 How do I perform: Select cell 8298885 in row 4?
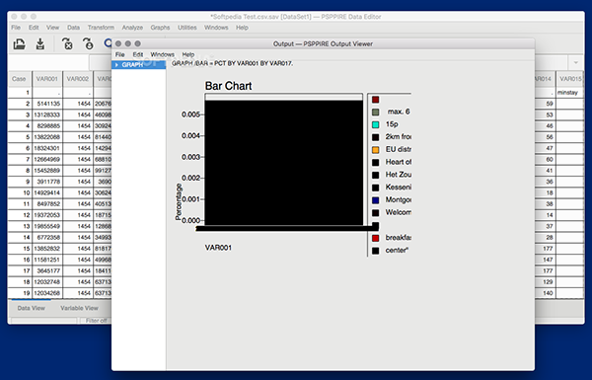[47, 125]
